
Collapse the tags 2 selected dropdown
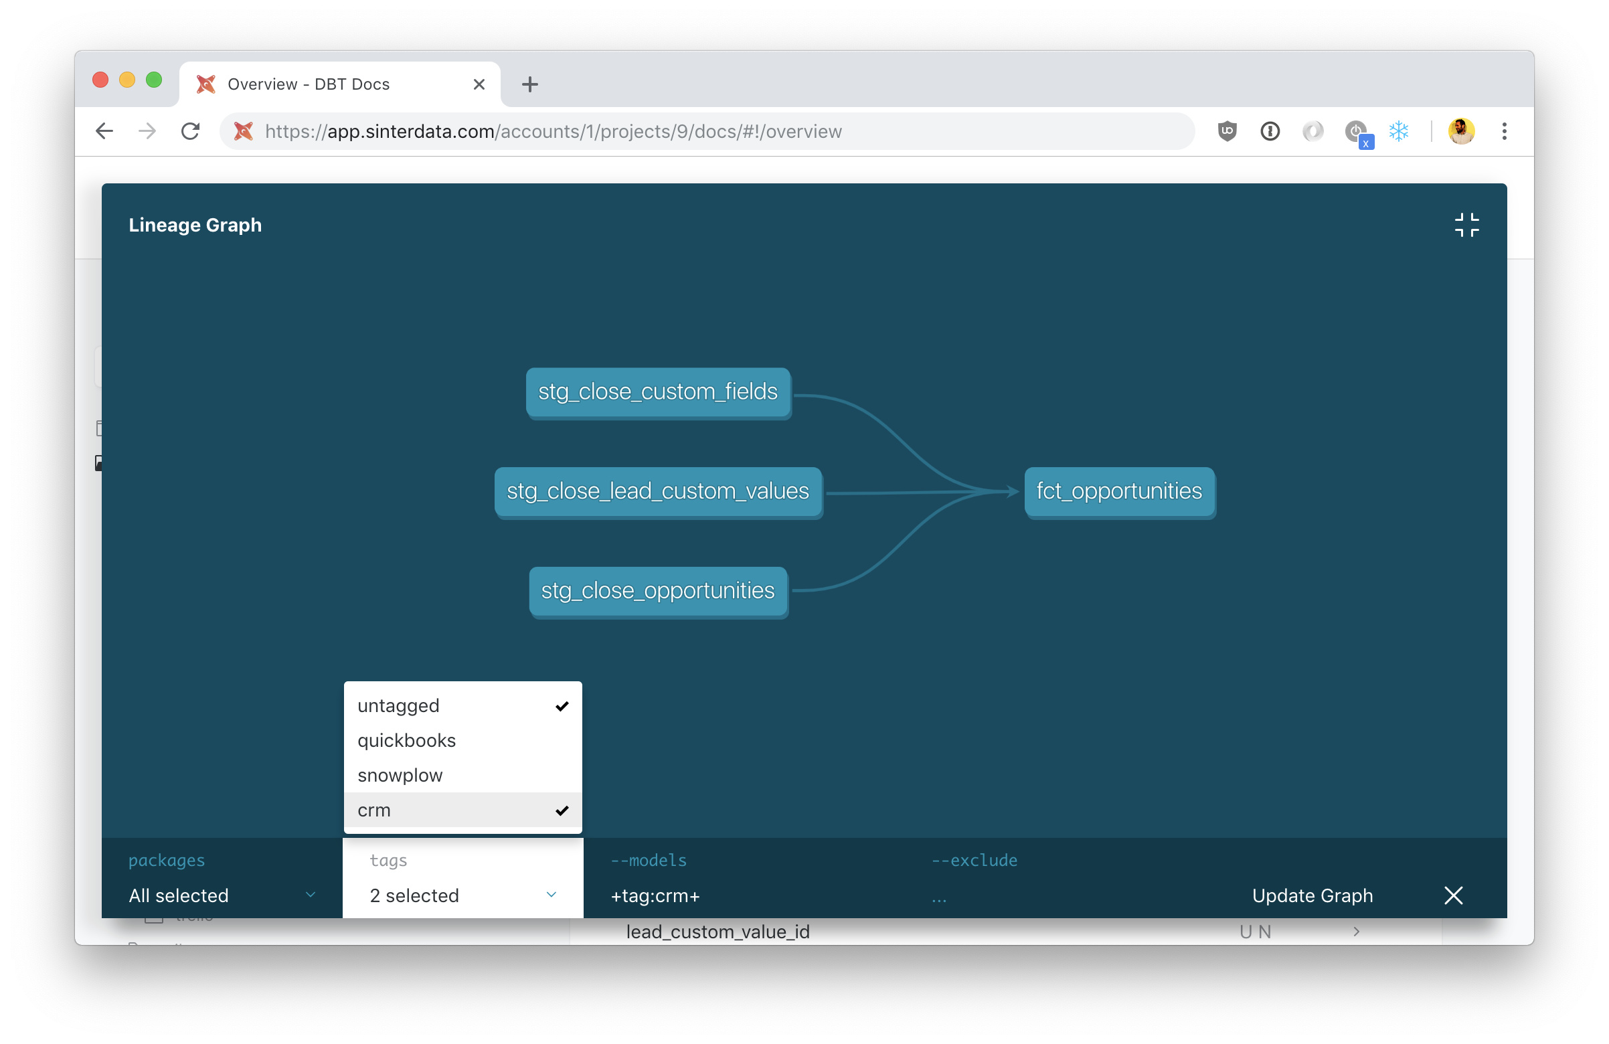(x=462, y=895)
